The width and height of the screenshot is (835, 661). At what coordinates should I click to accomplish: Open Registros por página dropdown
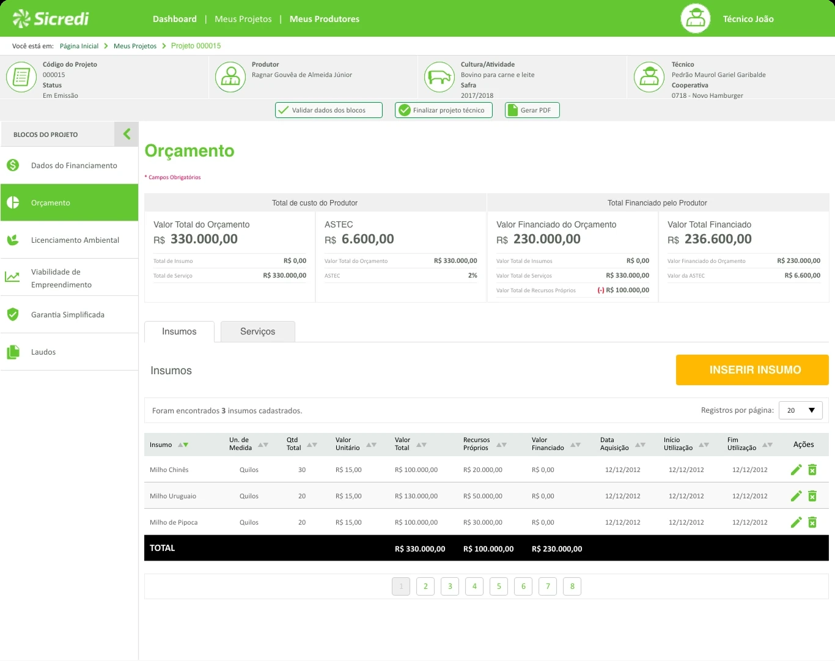pos(800,410)
